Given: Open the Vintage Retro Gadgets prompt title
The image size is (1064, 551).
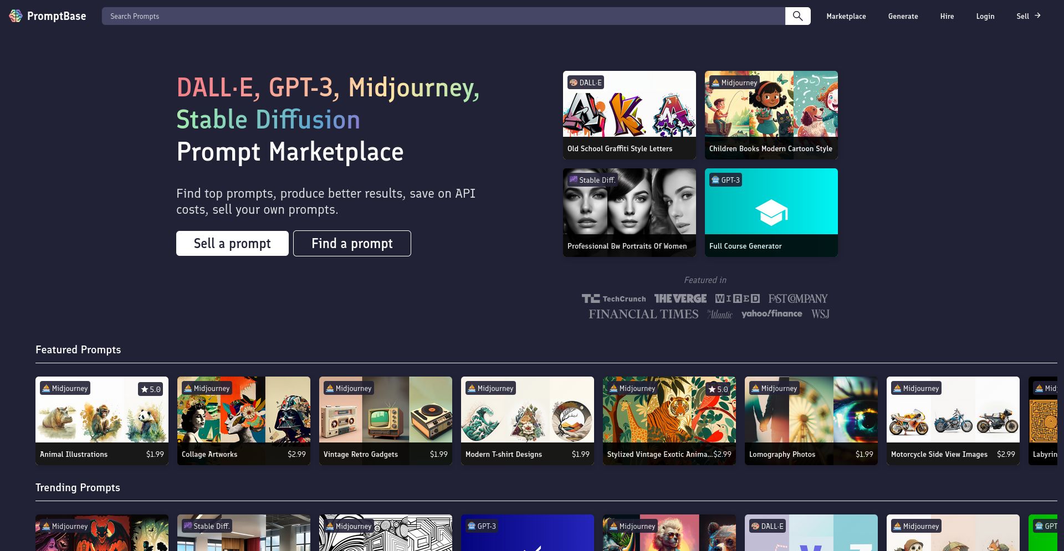Looking at the screenshot, I should [x=361, y=454].
